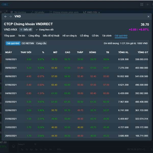Click total volume 6.439.000
Screen dimensions: 153x153
pyautogui.click(x=123, y=93)
